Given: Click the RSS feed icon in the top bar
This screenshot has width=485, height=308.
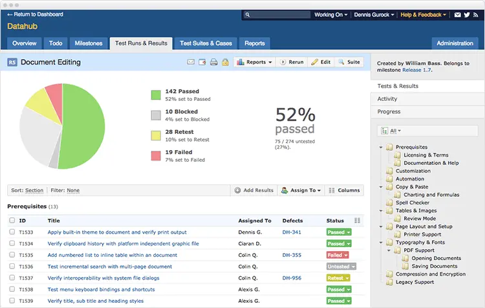Looking at the screenshot, I should tap(476, 14).
